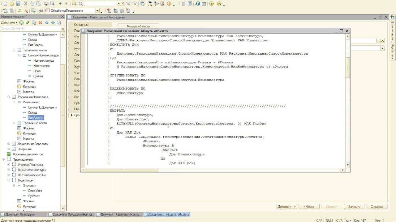Click the Redo arrow icon

(66, 4)
